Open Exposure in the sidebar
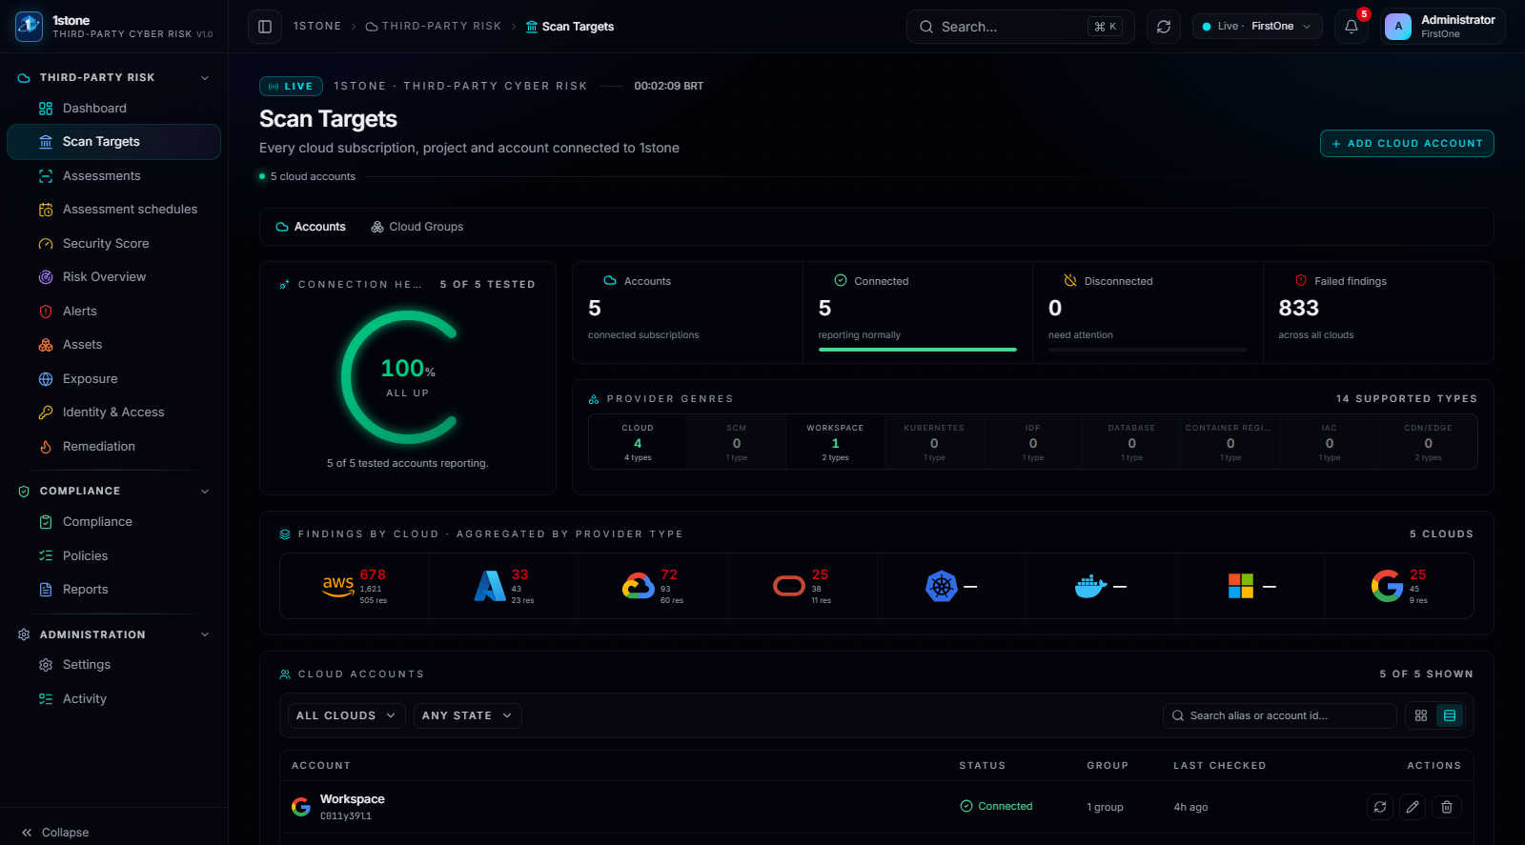Viewport: 1525px width, 845px height. (113, 379)
